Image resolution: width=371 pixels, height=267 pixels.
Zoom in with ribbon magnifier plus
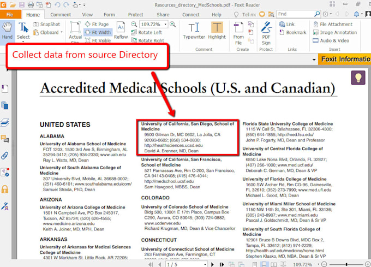coord(173,24)
